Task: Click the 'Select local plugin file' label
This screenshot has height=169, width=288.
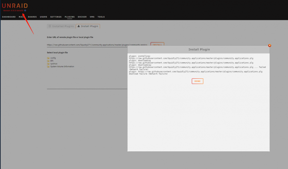Action: [x=57, y=52]
